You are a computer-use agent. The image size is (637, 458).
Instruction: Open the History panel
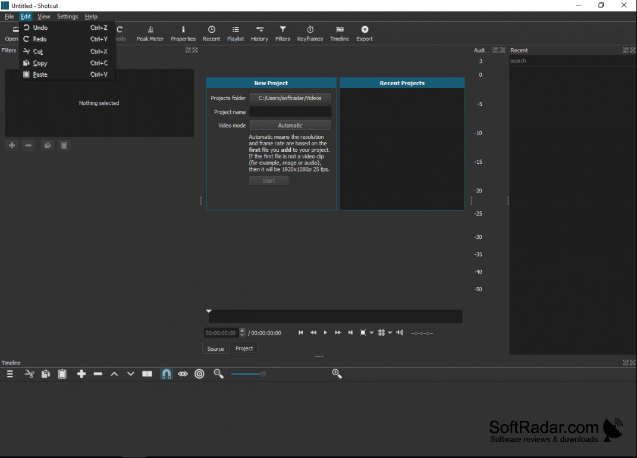click(x=259, y=33)
